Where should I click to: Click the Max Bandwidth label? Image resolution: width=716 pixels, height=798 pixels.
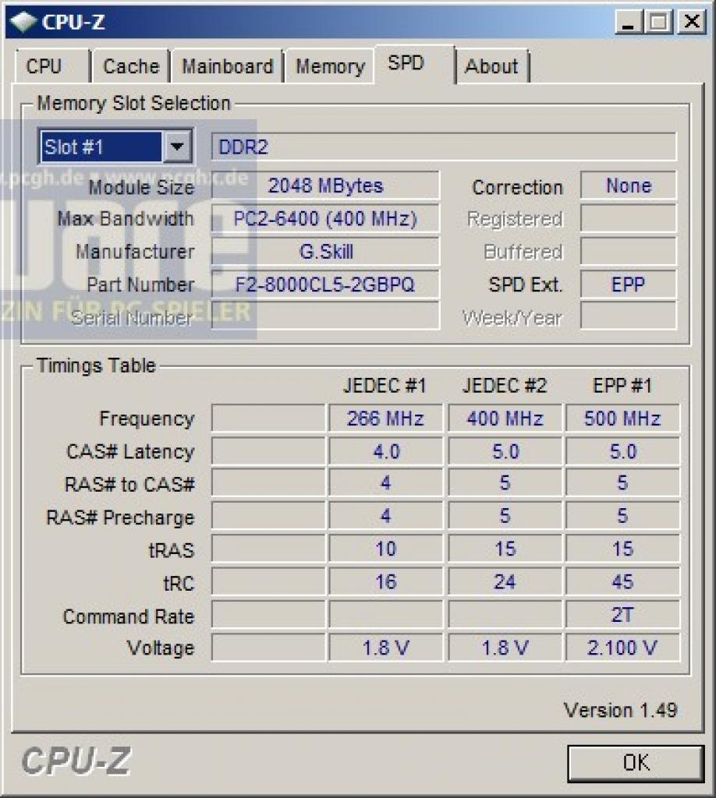pos(126,219)
